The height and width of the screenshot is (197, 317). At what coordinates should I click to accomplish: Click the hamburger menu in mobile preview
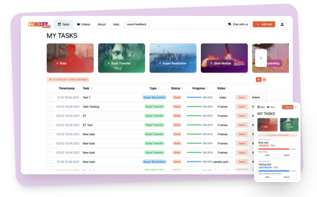click(296, 107)
